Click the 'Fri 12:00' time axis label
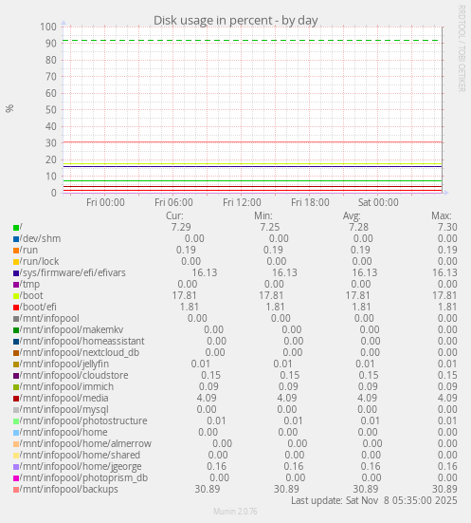 [242, 202]
